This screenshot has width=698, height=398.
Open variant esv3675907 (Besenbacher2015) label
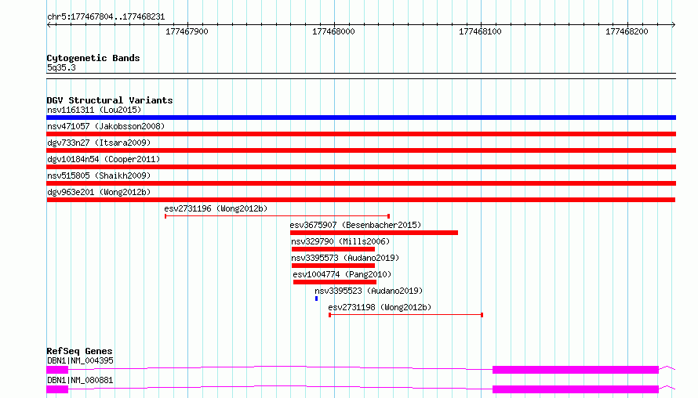click(x=355, y=225)
